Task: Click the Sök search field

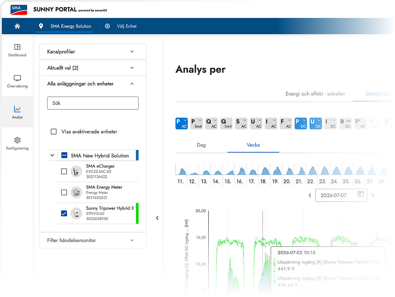Action: coord(93,103)
